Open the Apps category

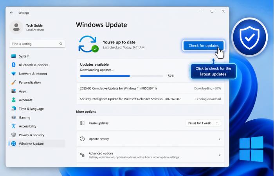point(37,91)
